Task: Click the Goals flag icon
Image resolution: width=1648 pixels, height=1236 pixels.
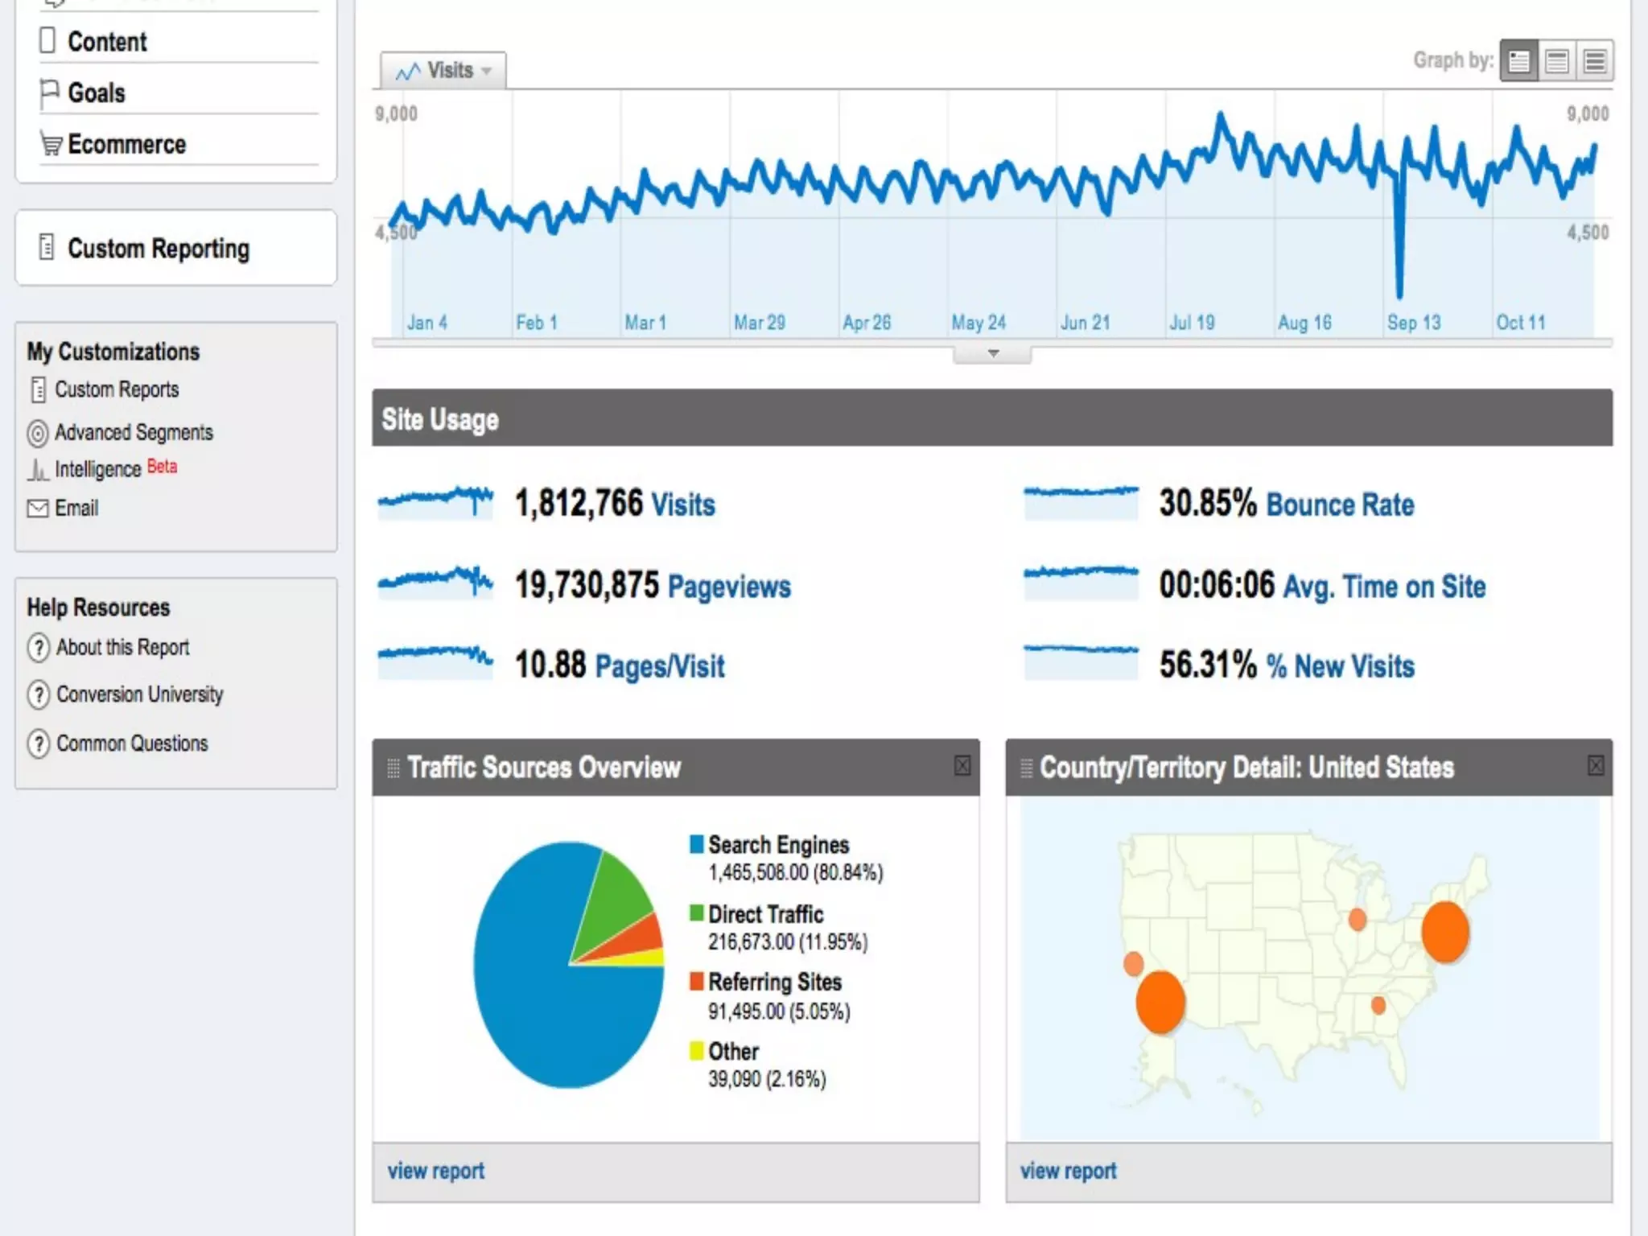Action: click(49, 93)
